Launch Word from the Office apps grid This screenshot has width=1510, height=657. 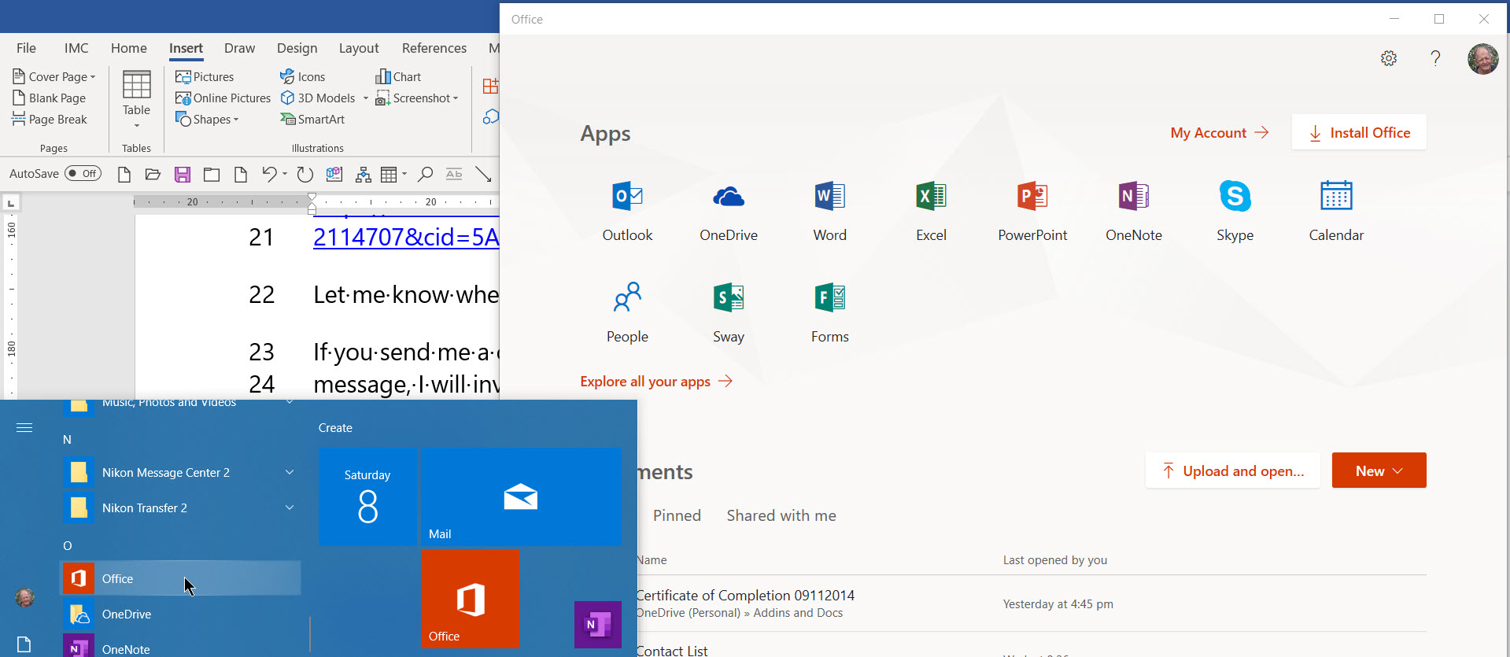coord(830,212)
